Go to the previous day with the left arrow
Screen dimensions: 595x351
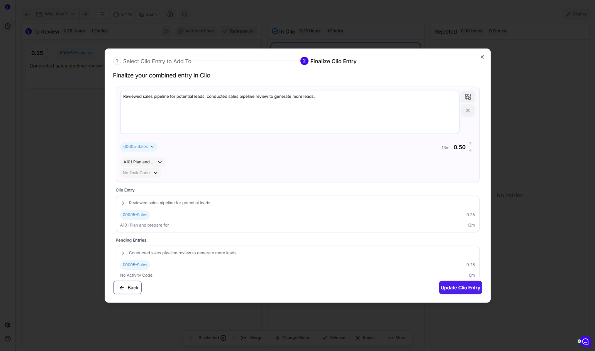27,14
